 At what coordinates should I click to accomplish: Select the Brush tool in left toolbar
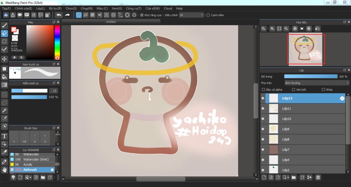coord(4,25)
